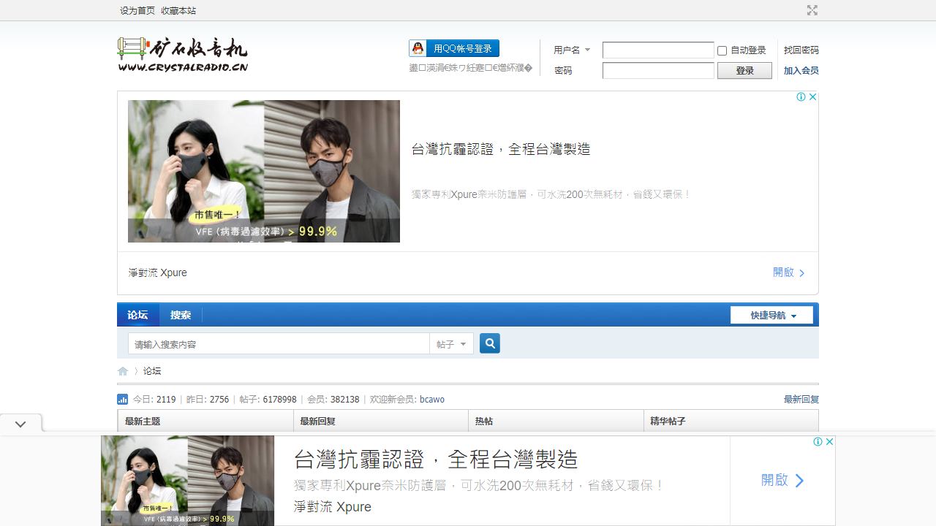
Task: Click the fullscreen toggle icon at top right
Action: 812,10
